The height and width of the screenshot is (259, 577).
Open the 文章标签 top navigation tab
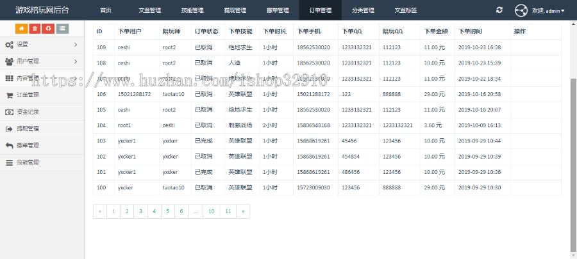point(406,10)
